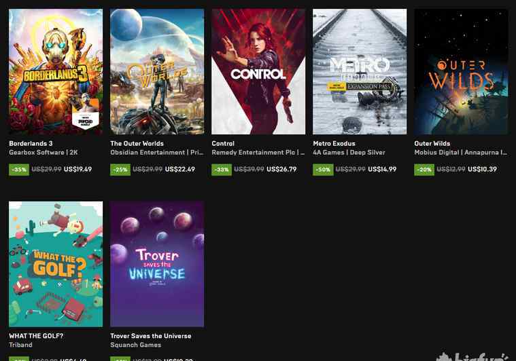This screenshot has height=361, width=516.
Task: Open the Outer Wilds cover art
Action: click(461, 72)
